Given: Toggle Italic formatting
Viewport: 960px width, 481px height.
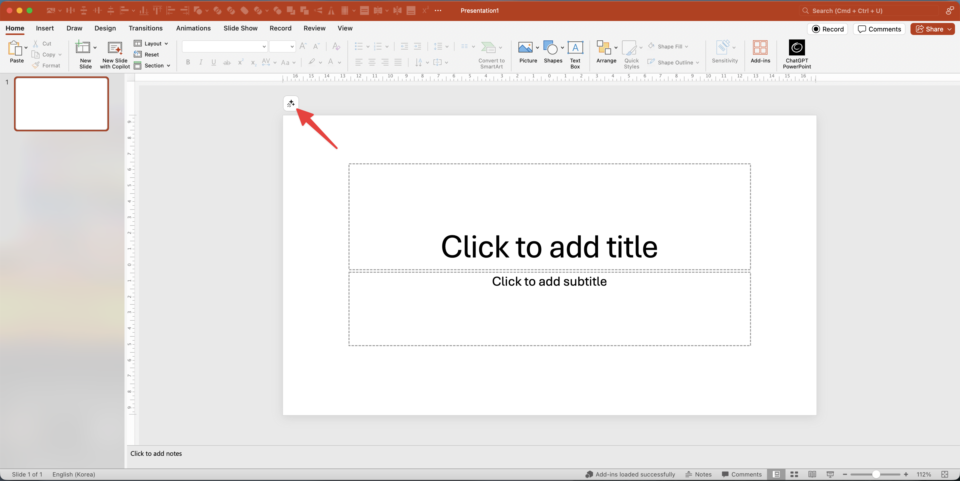Looking at the screenshot, I should pyautogui.click(x=201, y=62).
